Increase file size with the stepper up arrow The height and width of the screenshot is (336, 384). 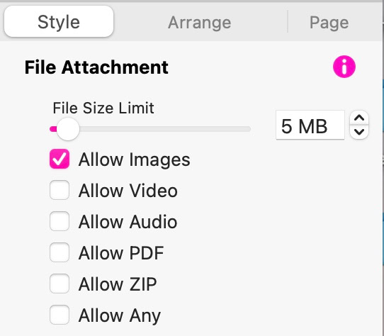point(359,118)
